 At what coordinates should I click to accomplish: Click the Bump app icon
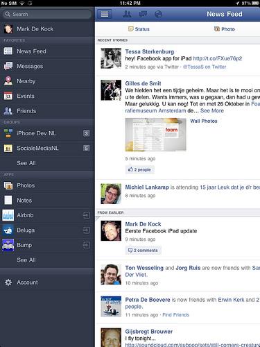(x=8, y=245)
